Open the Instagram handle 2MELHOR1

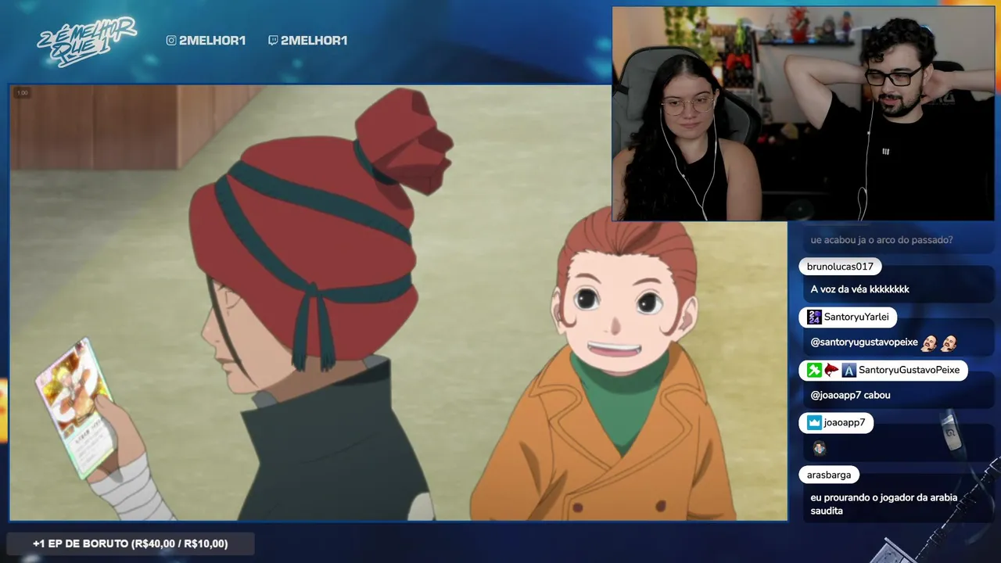(x=212, y=41)
